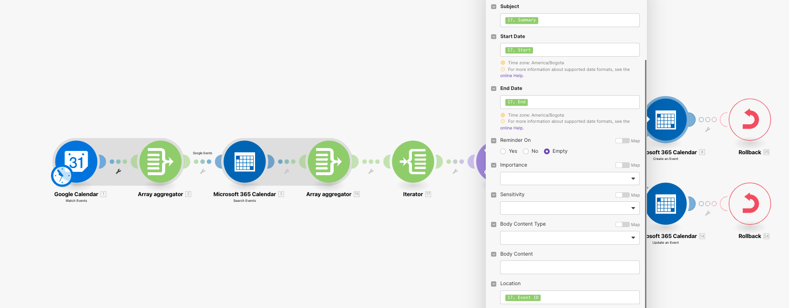
Task: Collapse the Subject field section
Action: coord(494,7)
